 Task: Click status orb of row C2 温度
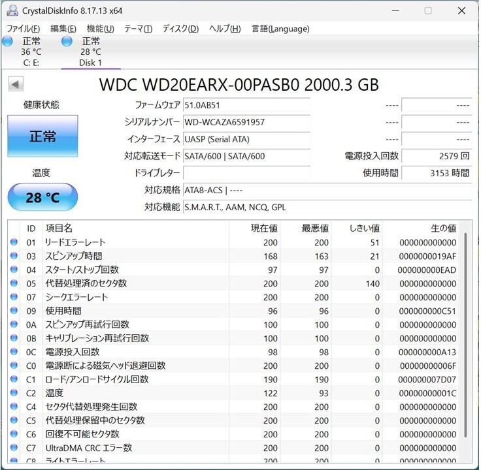pos(14,392)
